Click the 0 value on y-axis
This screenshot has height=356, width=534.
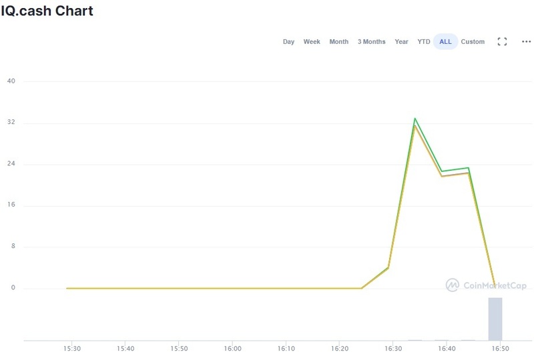pos(13,287)
